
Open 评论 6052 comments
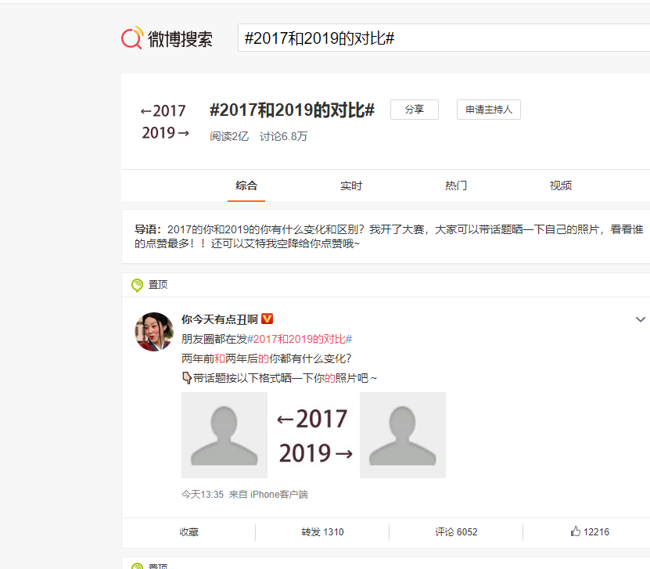click(456, 532)
